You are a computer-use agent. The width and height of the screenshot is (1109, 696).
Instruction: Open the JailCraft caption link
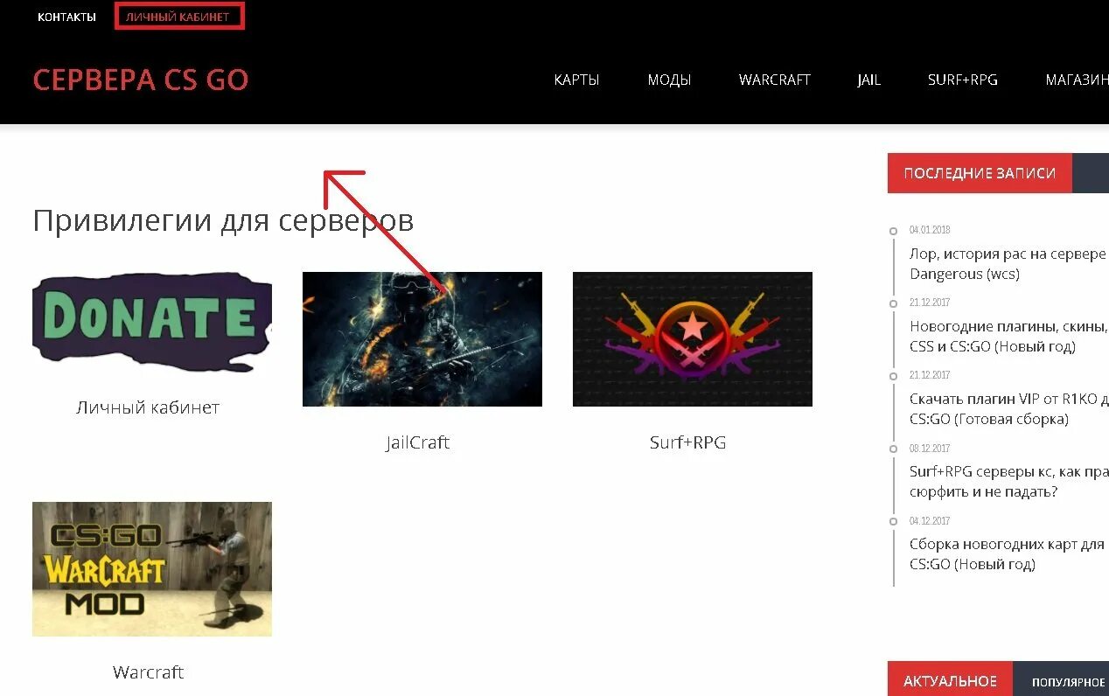pos(418,442)
